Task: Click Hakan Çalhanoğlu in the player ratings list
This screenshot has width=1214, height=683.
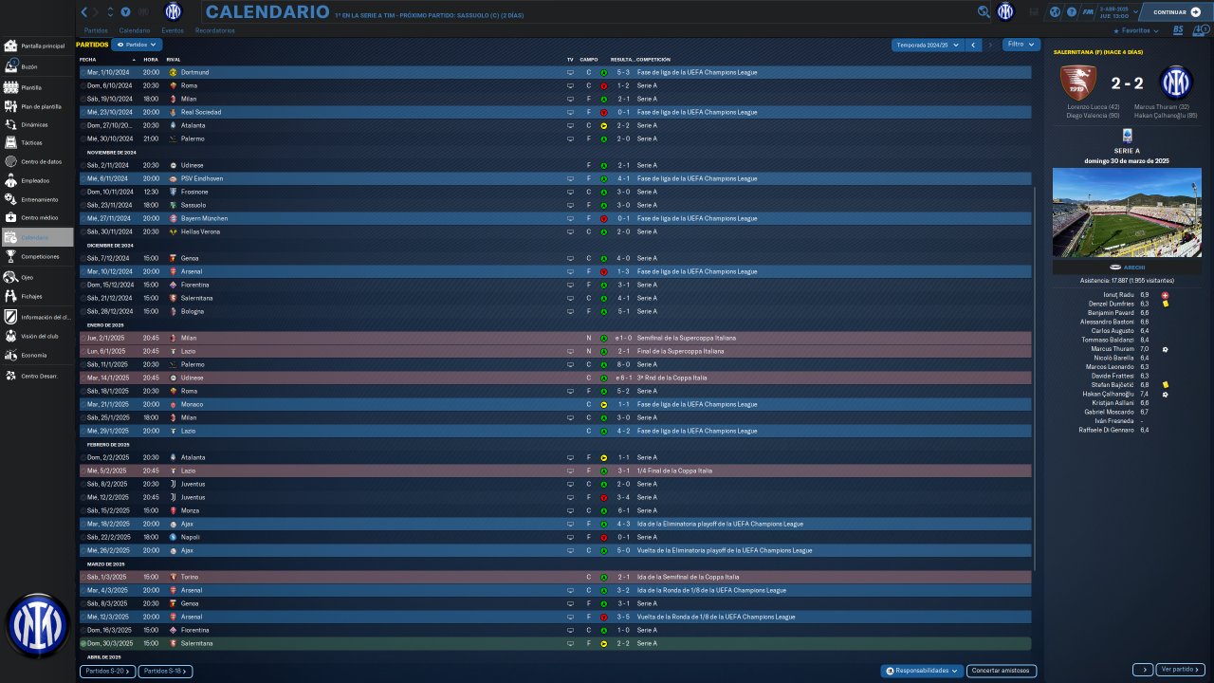Action: point(1106,394)
